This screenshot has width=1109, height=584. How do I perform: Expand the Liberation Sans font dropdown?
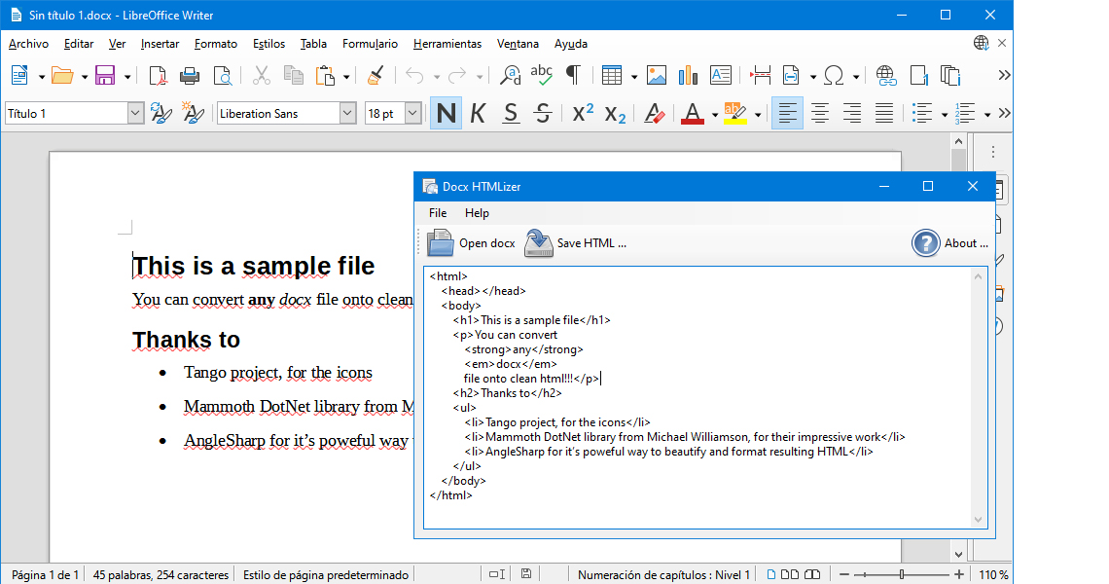[x=346, y=113]
